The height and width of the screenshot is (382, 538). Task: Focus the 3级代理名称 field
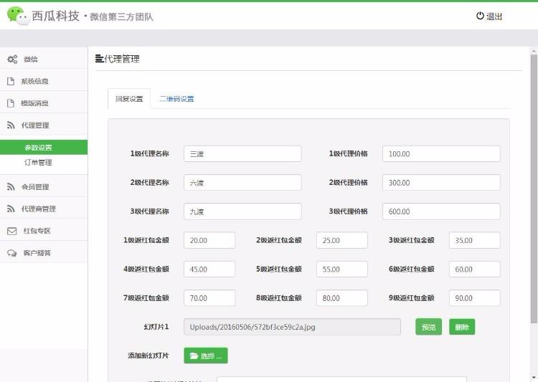pos(242,211)
